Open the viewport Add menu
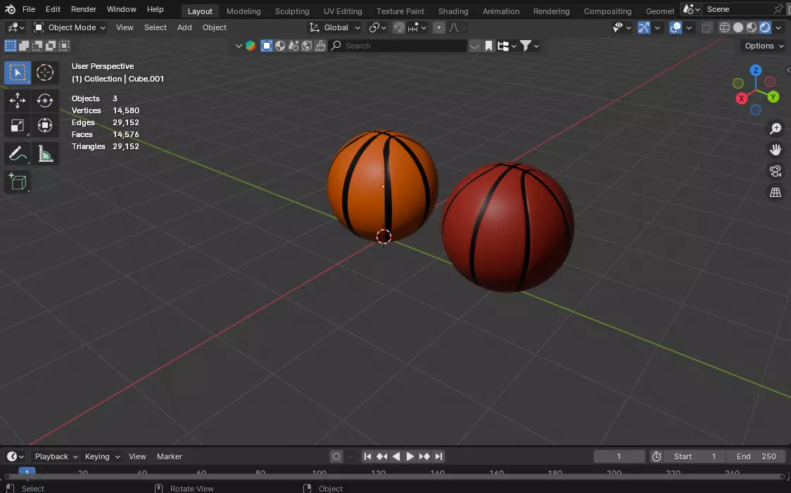The width and height of the screenshot is (791, 493). click(x=184, y=27)
